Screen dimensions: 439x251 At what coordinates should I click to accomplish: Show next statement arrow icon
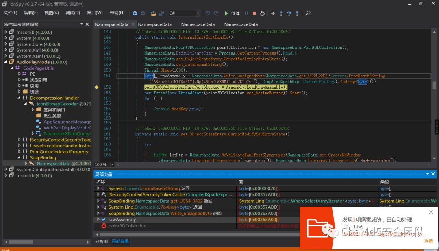273,13
